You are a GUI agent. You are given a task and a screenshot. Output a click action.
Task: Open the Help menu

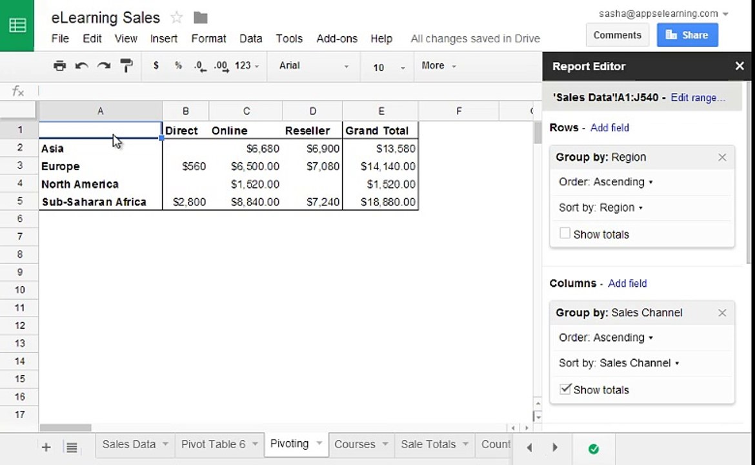tap(381, 39)
